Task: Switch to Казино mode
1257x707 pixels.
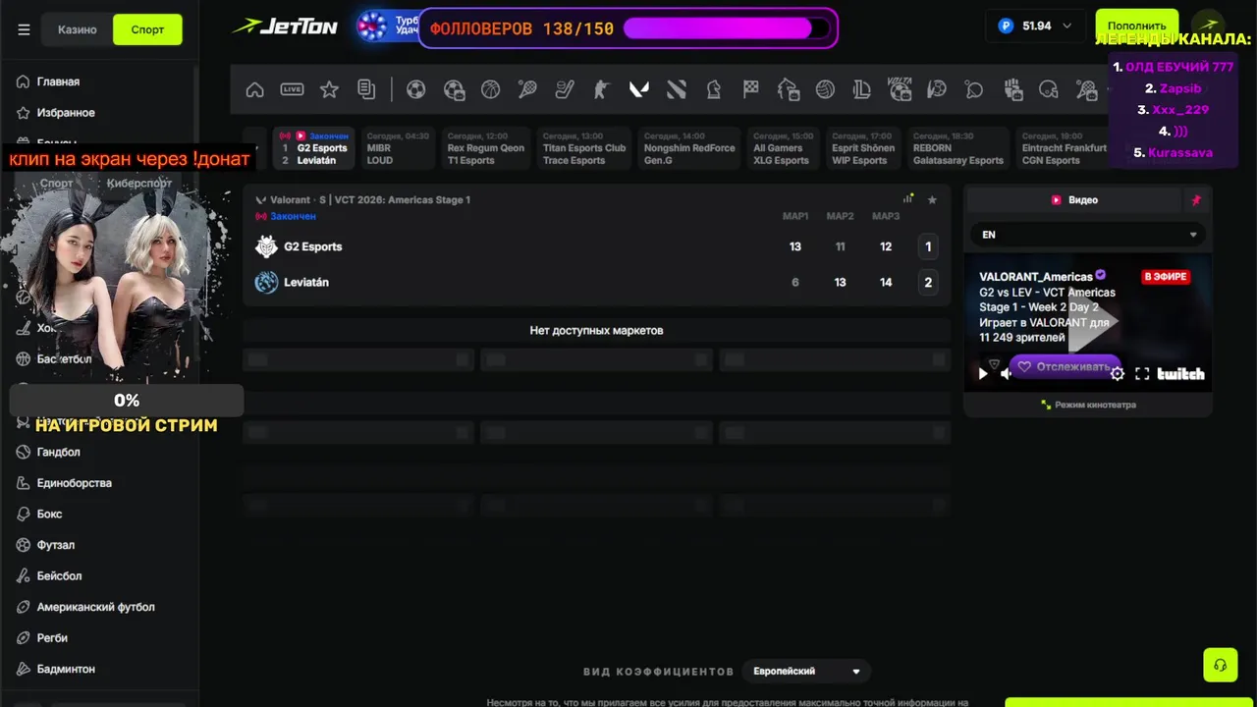Action: click(x=78, y=29)
